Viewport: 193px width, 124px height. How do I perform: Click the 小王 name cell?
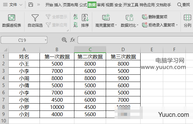click(x=24, y=64)
